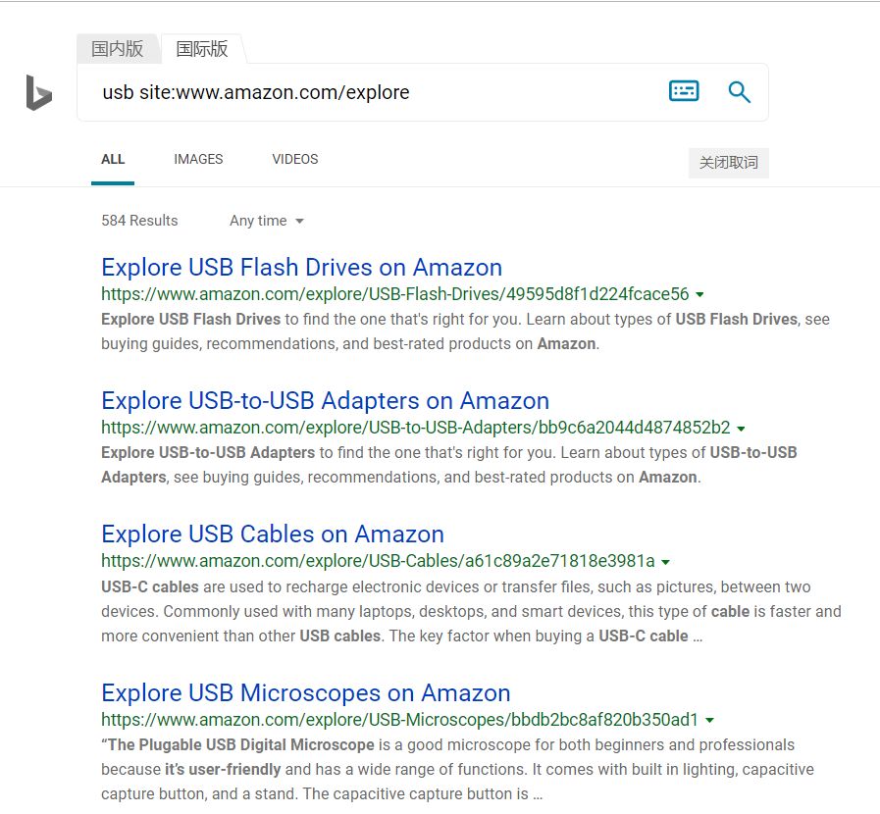Image resolution: width=880 pixels, height=814 pixels.
Task: Expand arrow beside USB-to-USB-Adapters URL
Action: 741,429
